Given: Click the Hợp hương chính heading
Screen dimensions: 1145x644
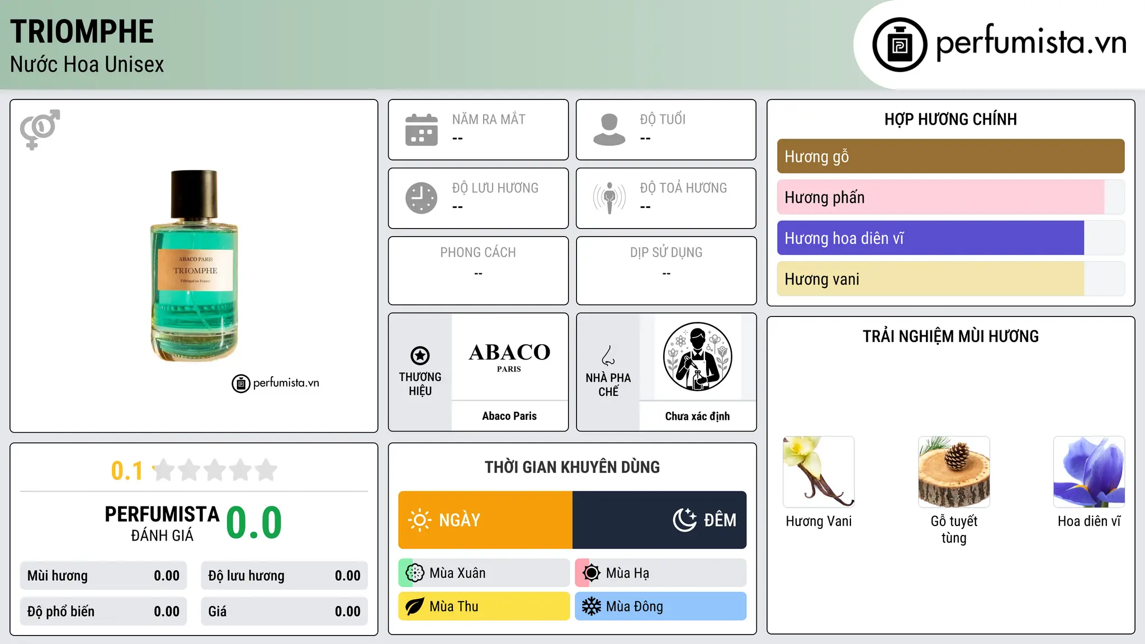Looking at the screenshot, I should coord(950,119).
